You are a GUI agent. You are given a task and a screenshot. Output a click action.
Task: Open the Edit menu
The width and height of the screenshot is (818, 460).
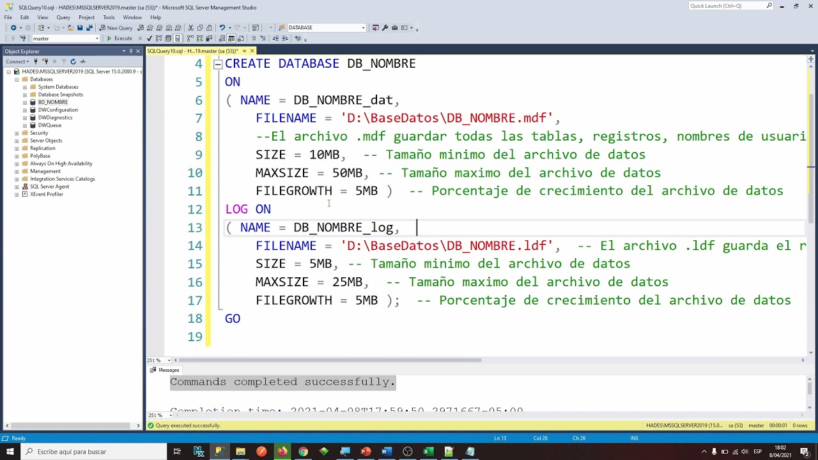coord(24,17)
